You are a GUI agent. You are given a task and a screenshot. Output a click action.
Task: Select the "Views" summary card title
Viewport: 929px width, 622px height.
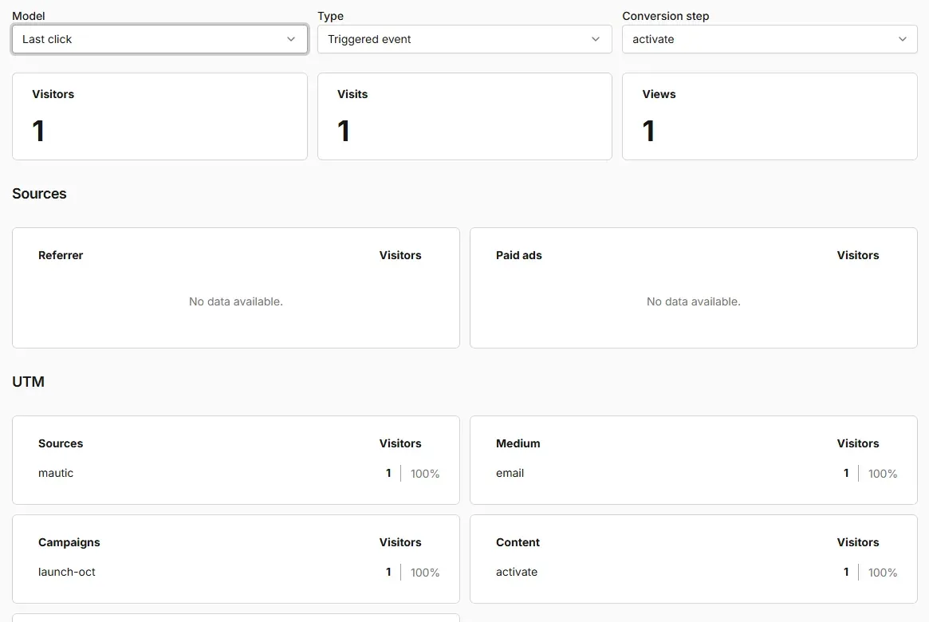[x=659, y=94]
